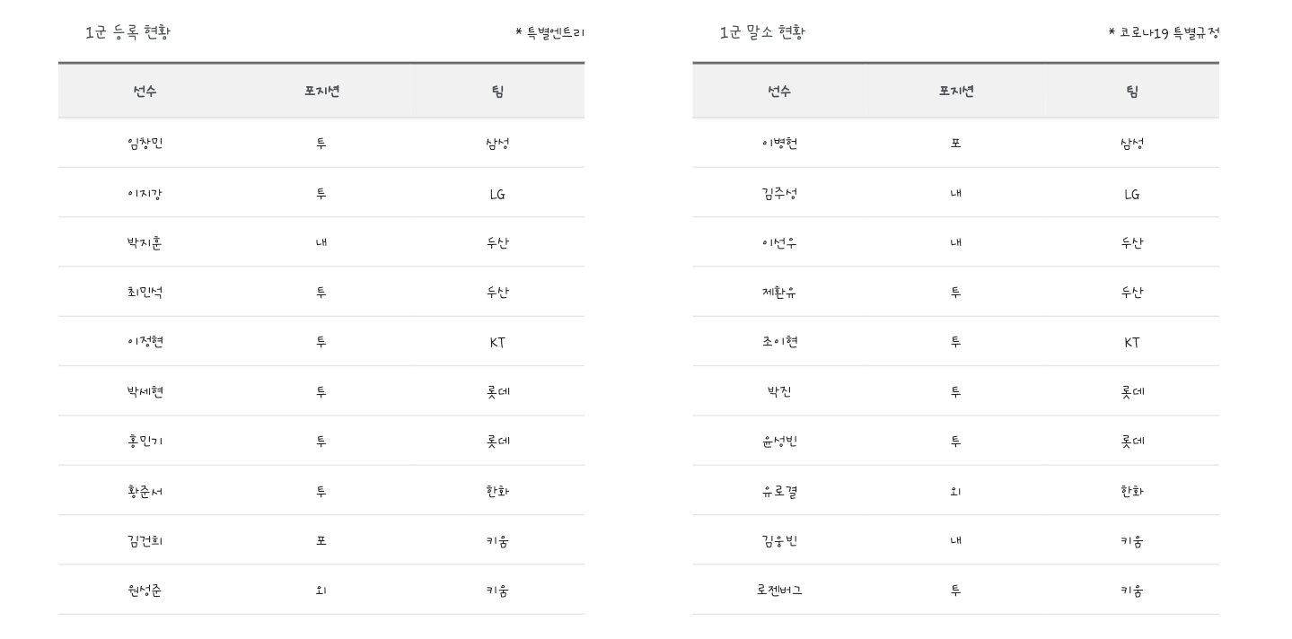Open 김주성 LG player entry
This screenshot has height=639, width=1292.
[778, 193]
